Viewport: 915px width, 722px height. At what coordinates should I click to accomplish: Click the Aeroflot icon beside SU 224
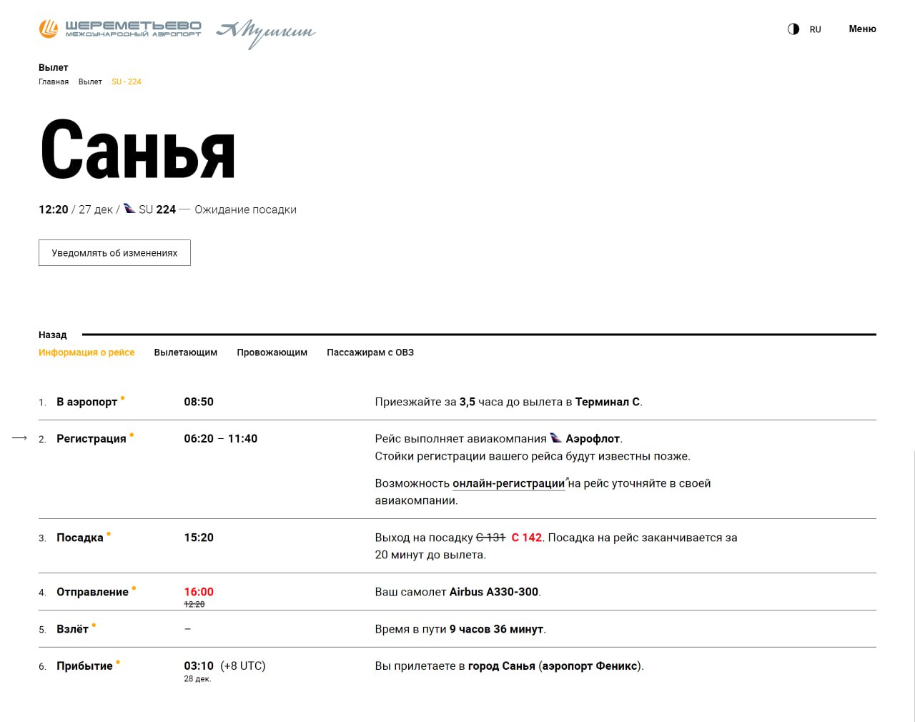coord(129,209)
